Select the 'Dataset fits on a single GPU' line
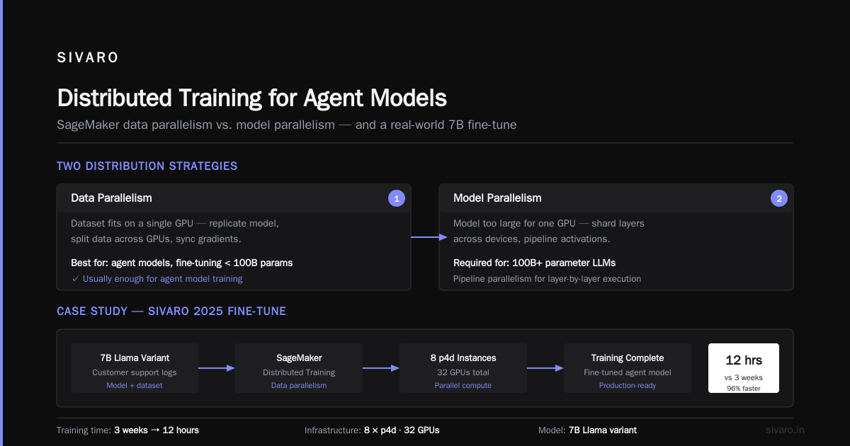The image size is (850, 446). point(175,223)
